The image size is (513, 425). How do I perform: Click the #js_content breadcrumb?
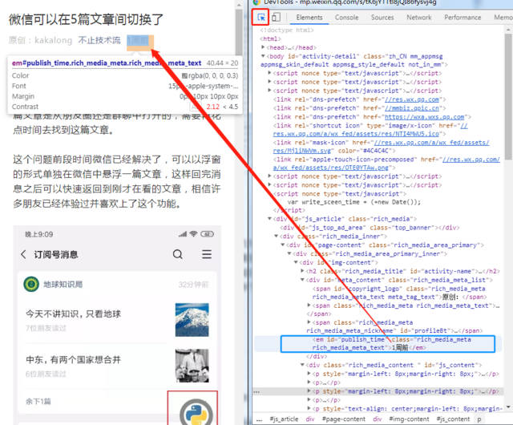(453, 419)
